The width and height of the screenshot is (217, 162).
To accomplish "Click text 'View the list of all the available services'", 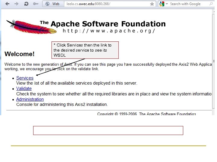I will point(54,83).
